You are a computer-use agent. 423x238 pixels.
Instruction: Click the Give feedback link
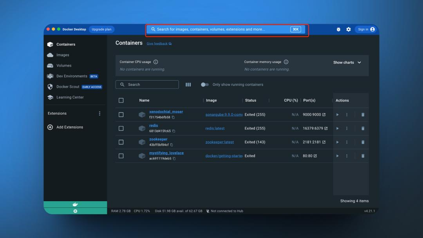click(157, 43)
